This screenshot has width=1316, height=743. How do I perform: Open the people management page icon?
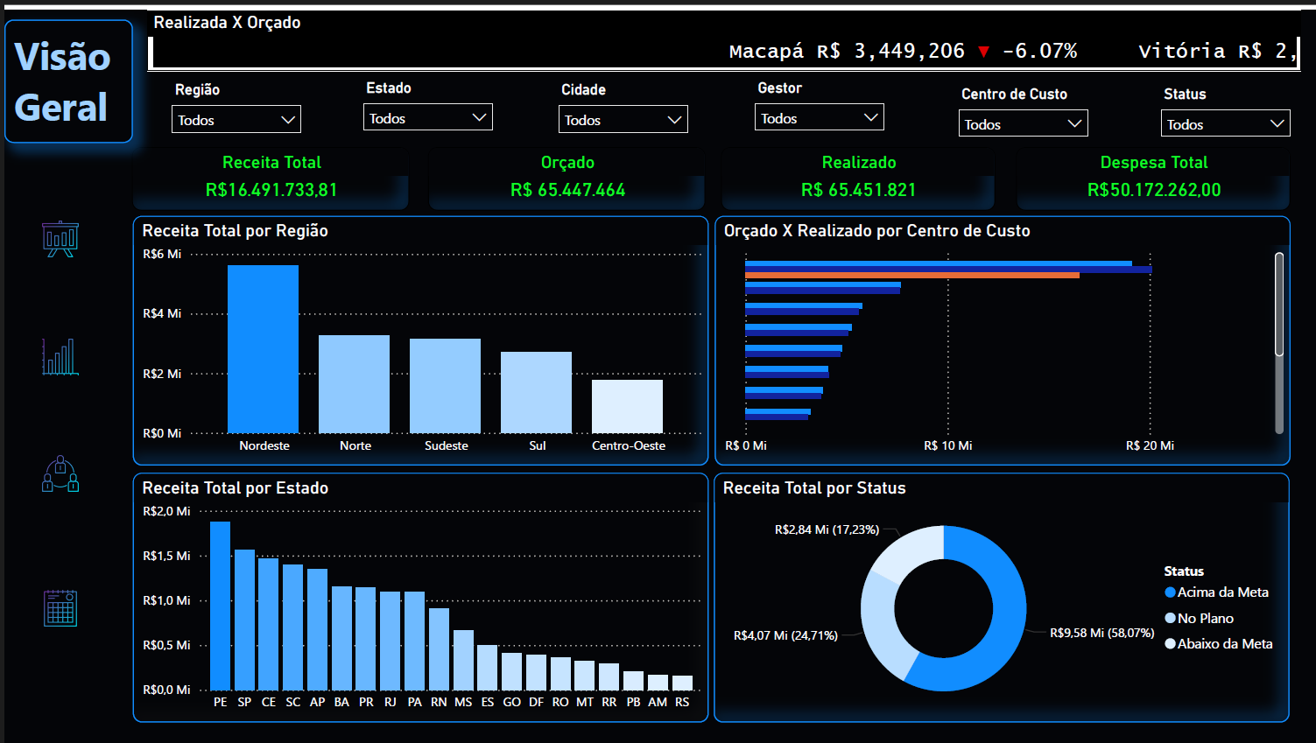60,474
